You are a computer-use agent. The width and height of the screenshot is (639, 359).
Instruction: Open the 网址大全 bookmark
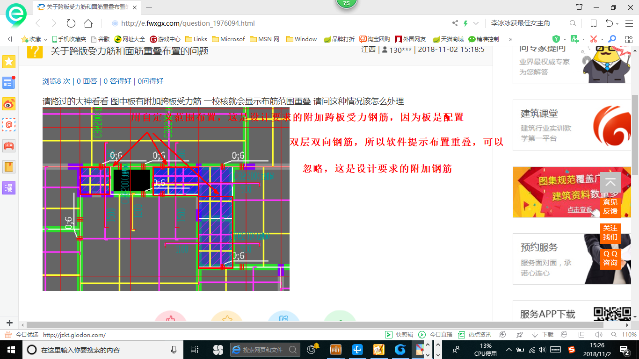[130, 39]
